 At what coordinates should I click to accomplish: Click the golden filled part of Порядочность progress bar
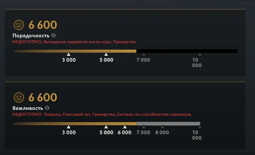pos(75,51)
